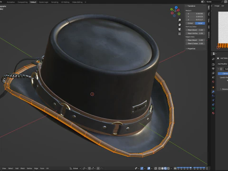Image resolution: width=228 pixels, height=171 pixels.
Task: Open the Object properties tab
Action: 213,87
